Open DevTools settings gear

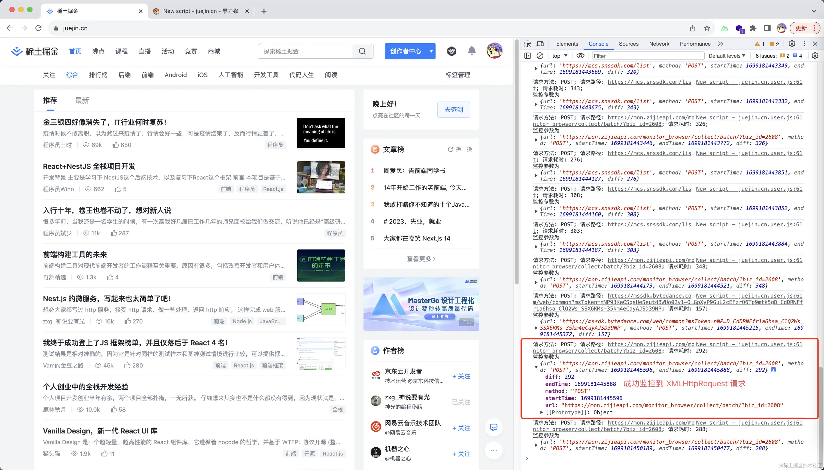point(792,44)
